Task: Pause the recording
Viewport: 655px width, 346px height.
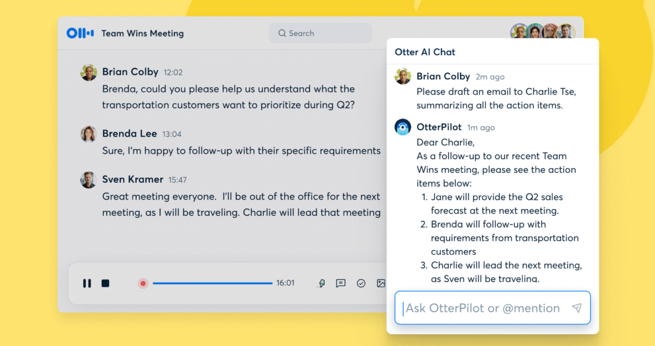Action: (87, 283)
